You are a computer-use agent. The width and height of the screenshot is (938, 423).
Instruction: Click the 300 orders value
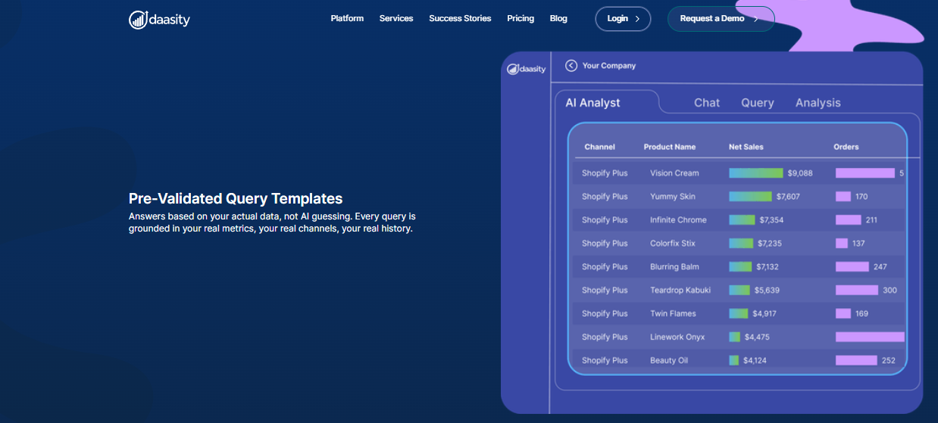pos(890,291)
